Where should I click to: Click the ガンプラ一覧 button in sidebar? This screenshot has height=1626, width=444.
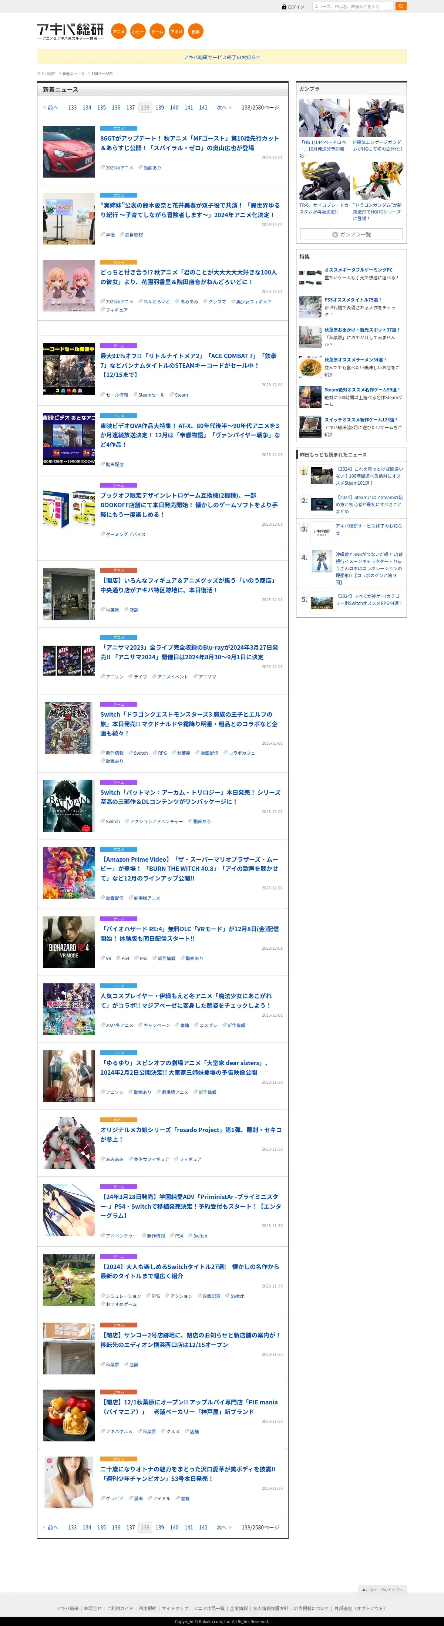(x=351, y=234)
